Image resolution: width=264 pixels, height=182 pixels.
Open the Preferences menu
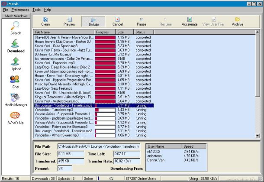pyautogui.click(x=20, y=10)
